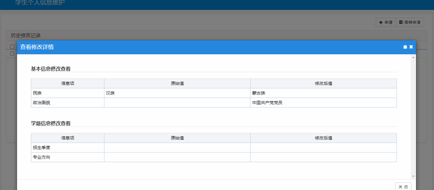Toggle the select-all checkbox in history table header
Viewport: 434px width, 190px height.
tap(12, 46)
